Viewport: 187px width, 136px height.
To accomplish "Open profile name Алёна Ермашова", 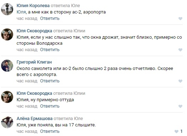I will (35, 119).
